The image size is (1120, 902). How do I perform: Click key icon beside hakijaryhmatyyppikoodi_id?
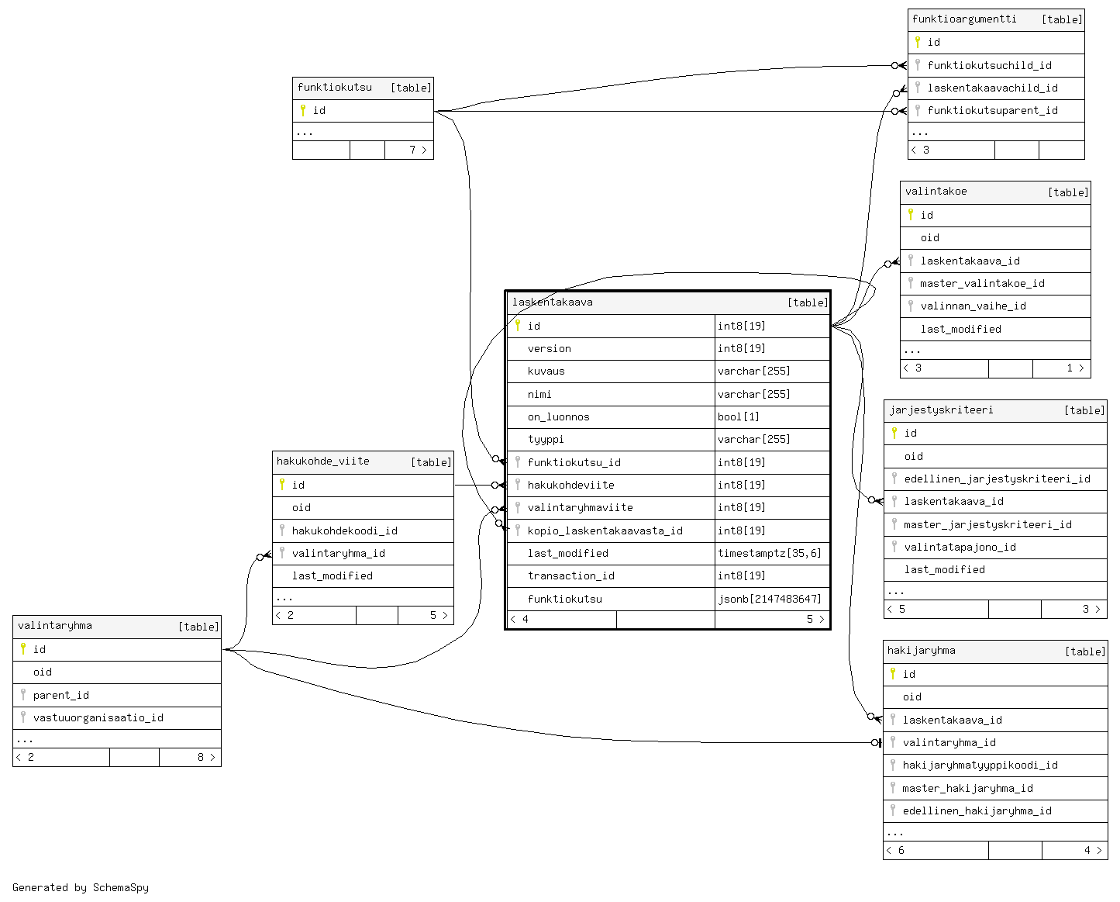pyautogui.click(x=893, y=765)
